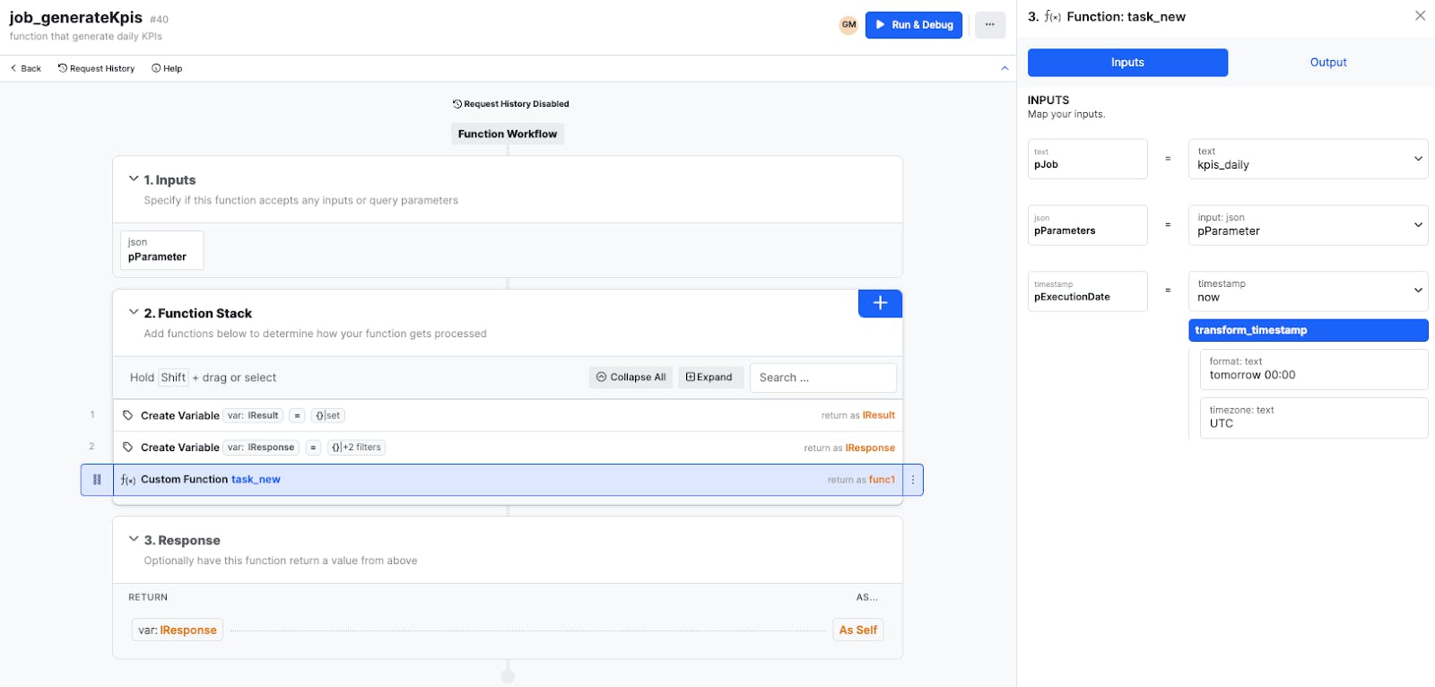
Task: Click the Run & Debug button
Action: pos(913,25)
